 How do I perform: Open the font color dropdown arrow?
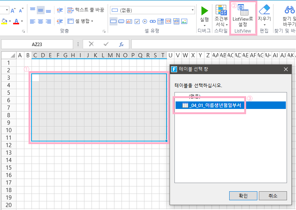[x=22, y=21]
